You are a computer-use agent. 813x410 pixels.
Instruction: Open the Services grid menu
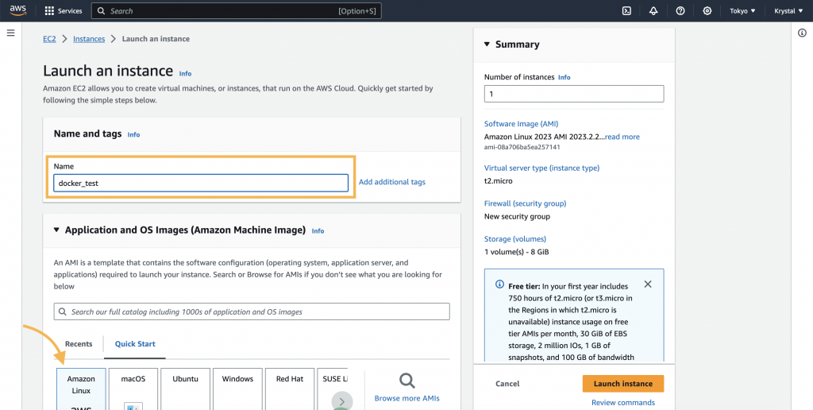pyautogui.click(x=64, y=11)
